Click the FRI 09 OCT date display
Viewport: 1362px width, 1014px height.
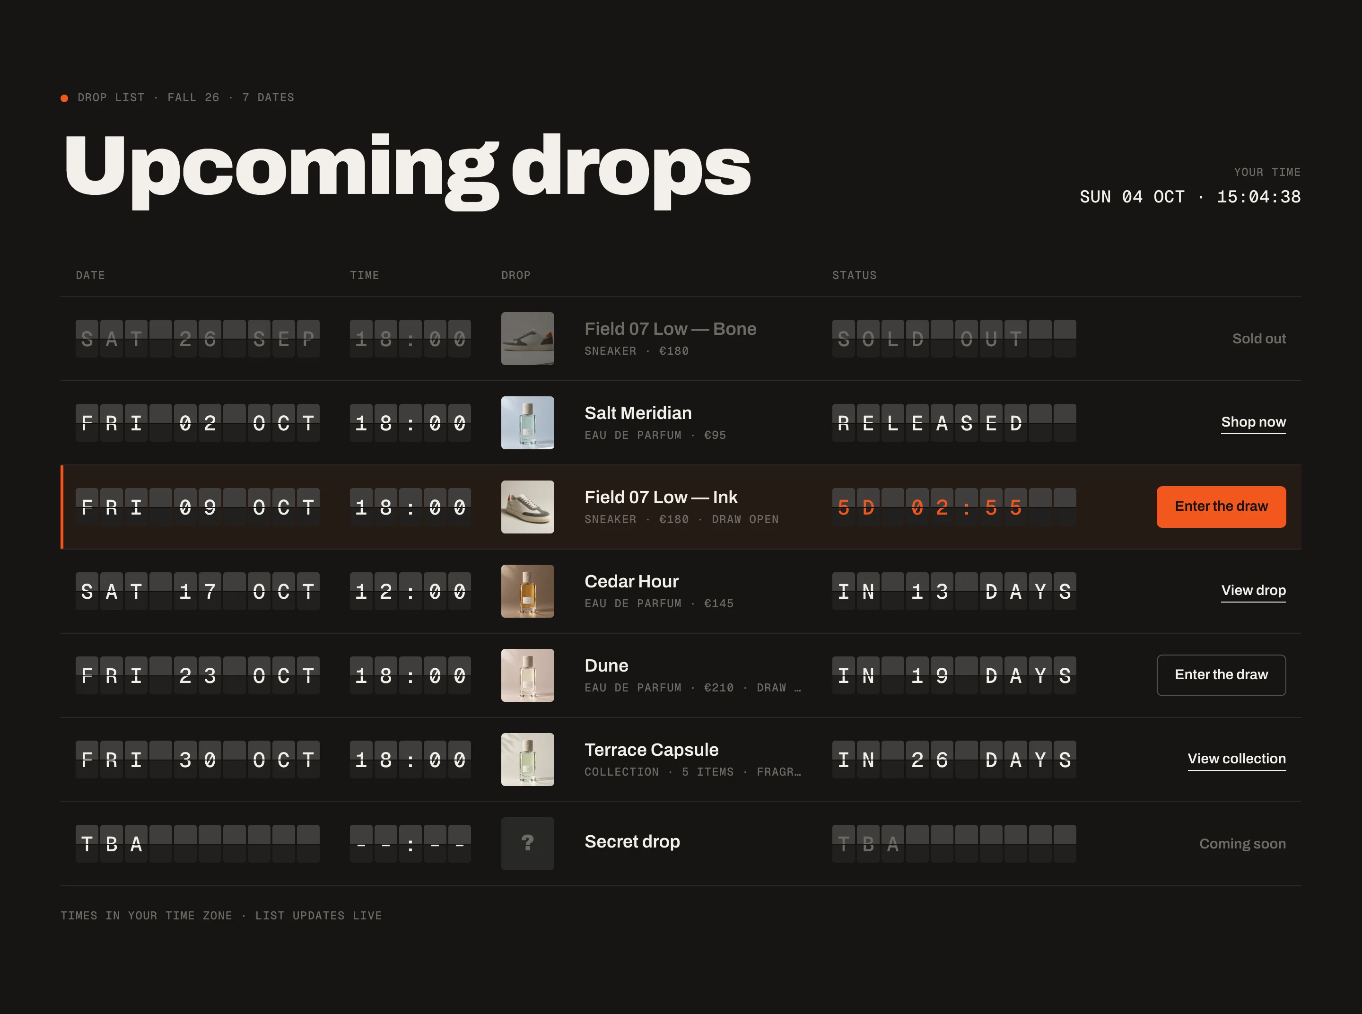(x=198, y=507)
